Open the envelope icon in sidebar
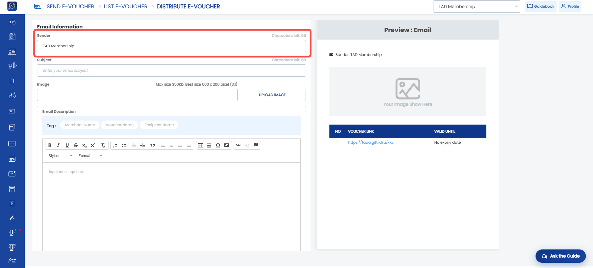This screenshot has height=268, width=593. click(12, 174)
